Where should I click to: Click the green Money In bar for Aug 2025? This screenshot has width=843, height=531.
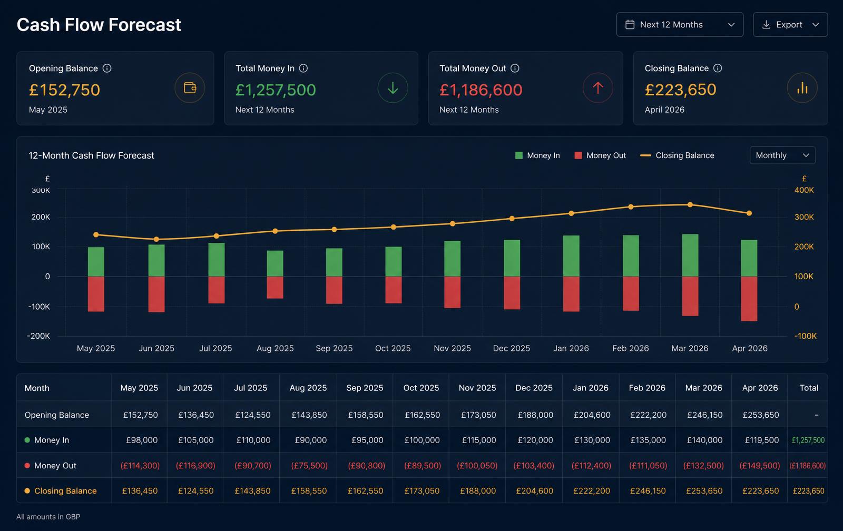tap(275, 263)
